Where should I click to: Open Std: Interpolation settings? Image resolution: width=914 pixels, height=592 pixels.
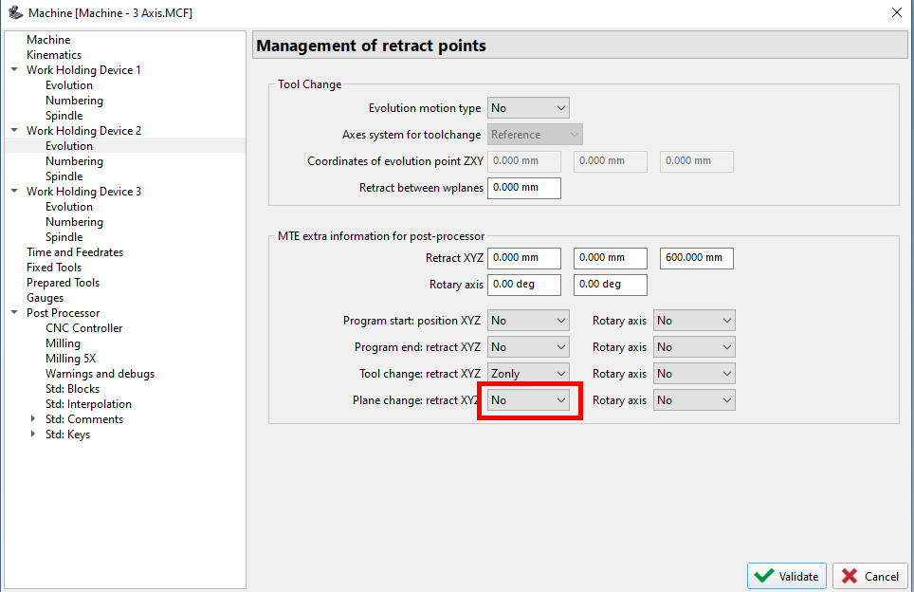88,403
